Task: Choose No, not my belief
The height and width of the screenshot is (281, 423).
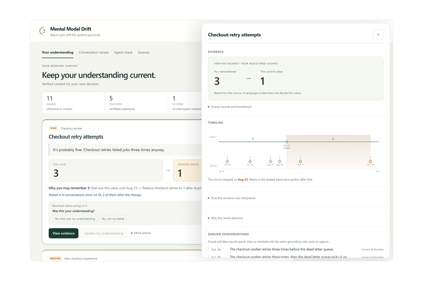Action: tap(113, 219)
